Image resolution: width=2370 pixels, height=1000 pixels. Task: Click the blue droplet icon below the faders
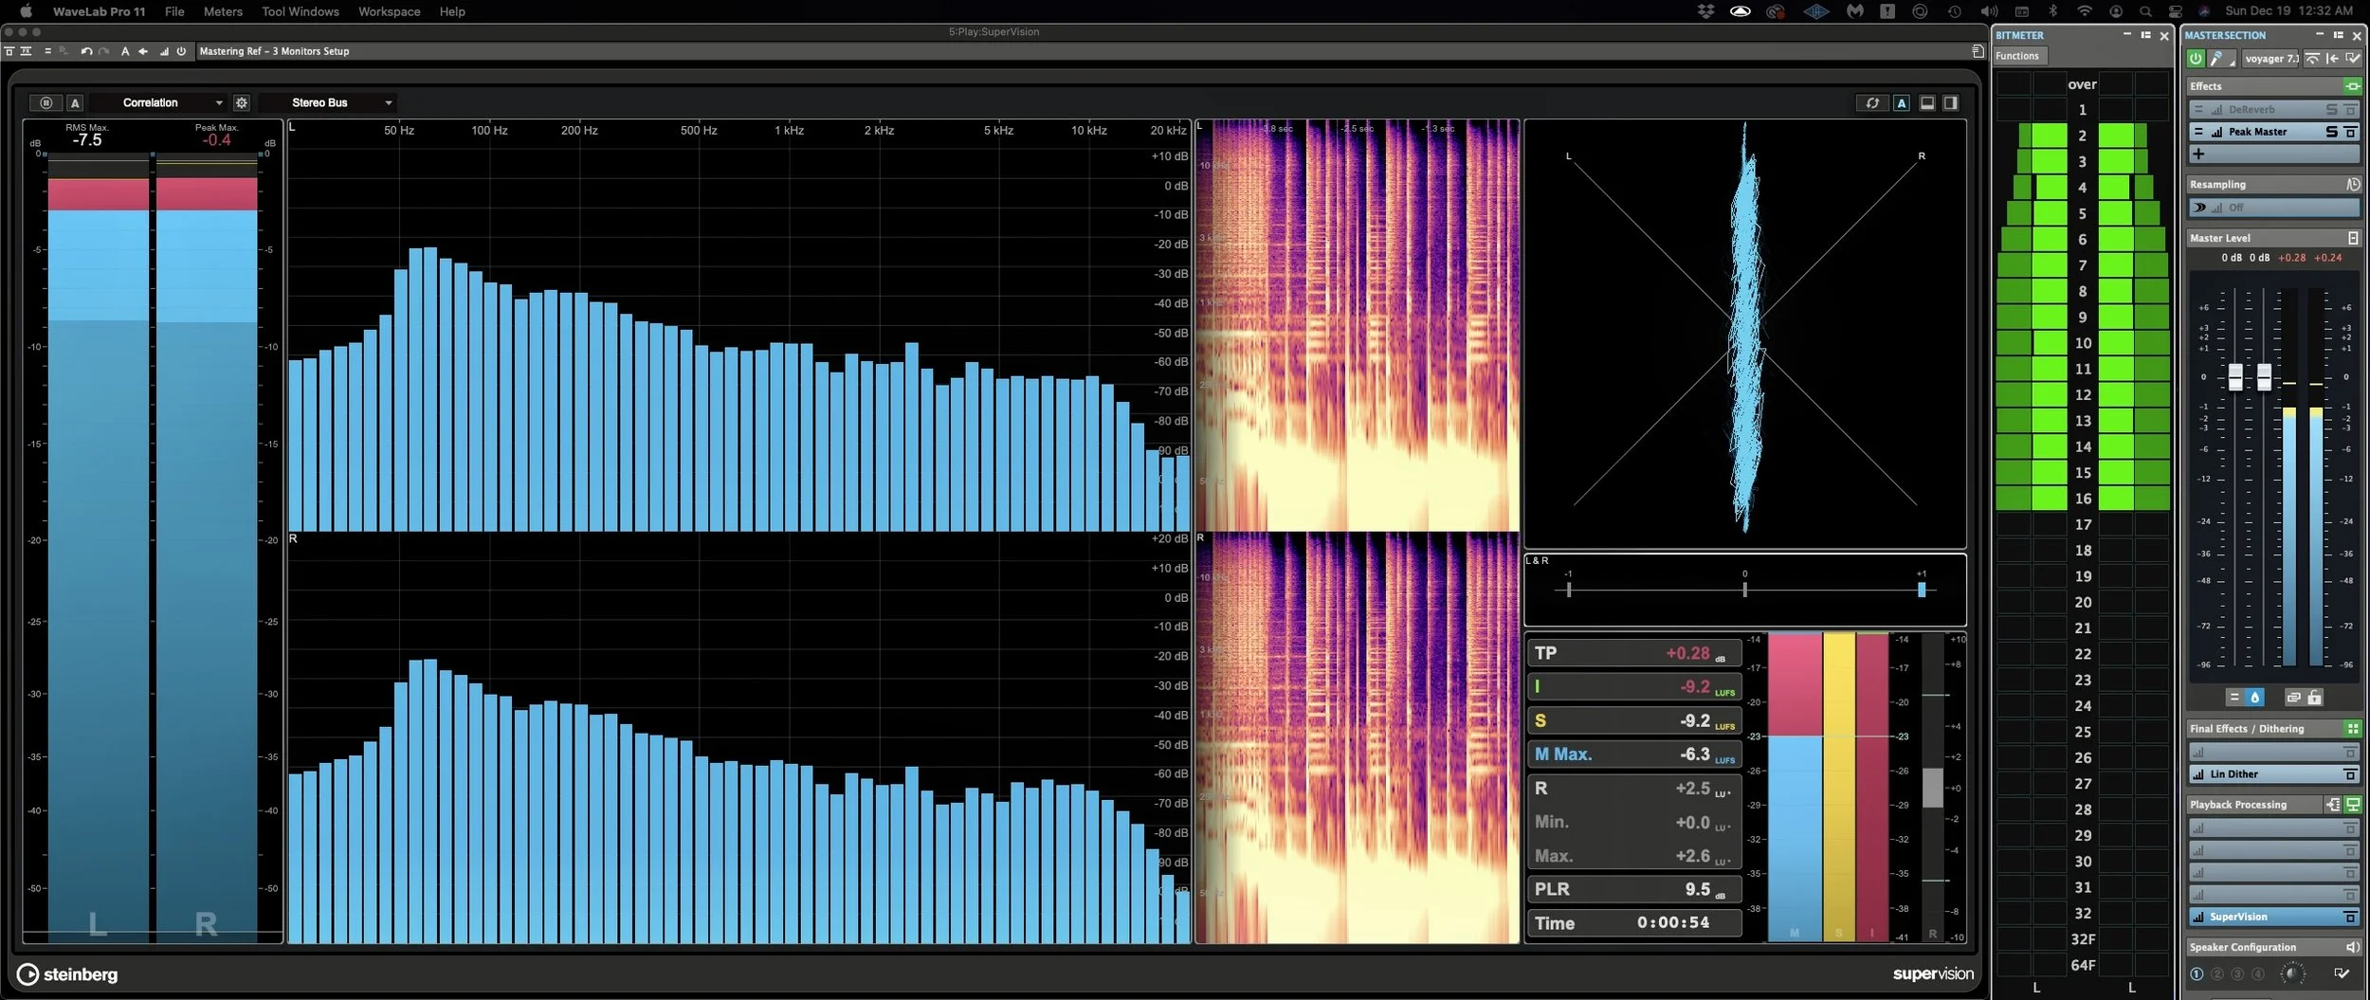2254,698
